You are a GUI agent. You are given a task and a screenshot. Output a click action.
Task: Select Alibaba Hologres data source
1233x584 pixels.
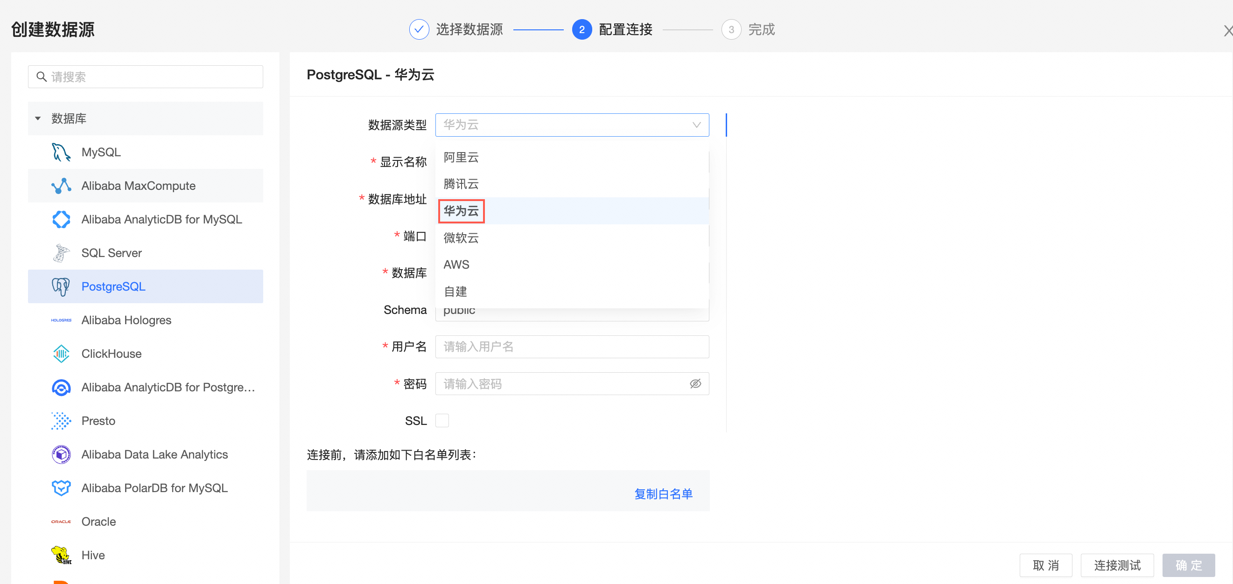[x=146, y=320]
